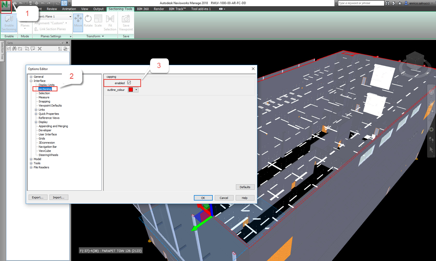Viewport: 436px width, 261px height.
Task: Click the Fit Selection tool
Action: pyautogui.click(x=110, y=23)
